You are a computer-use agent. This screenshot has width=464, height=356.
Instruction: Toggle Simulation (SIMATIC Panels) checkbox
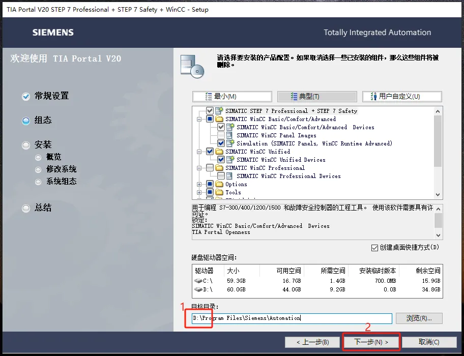coord(221,143)
